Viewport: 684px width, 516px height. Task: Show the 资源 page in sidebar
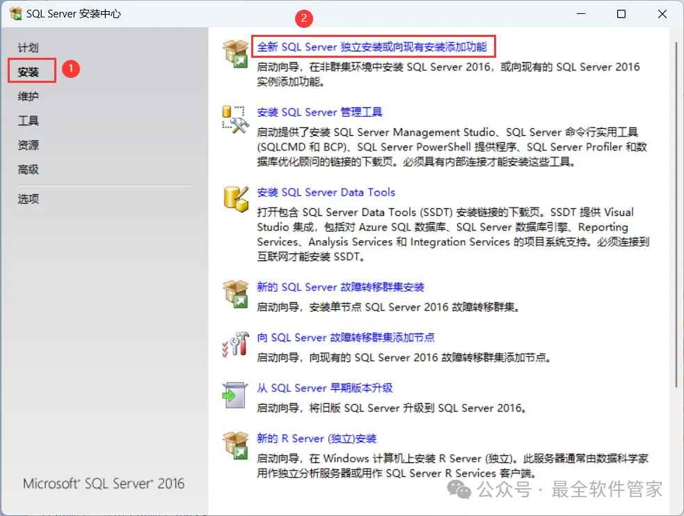(29, 145)
